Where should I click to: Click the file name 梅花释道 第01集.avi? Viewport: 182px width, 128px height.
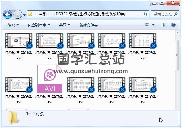[19, 56]
